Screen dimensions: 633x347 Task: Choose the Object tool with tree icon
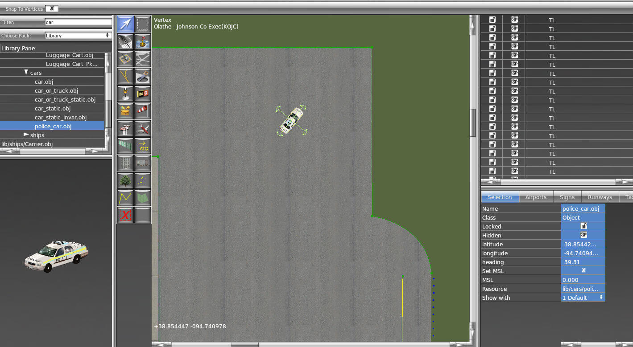pos(125,180)
